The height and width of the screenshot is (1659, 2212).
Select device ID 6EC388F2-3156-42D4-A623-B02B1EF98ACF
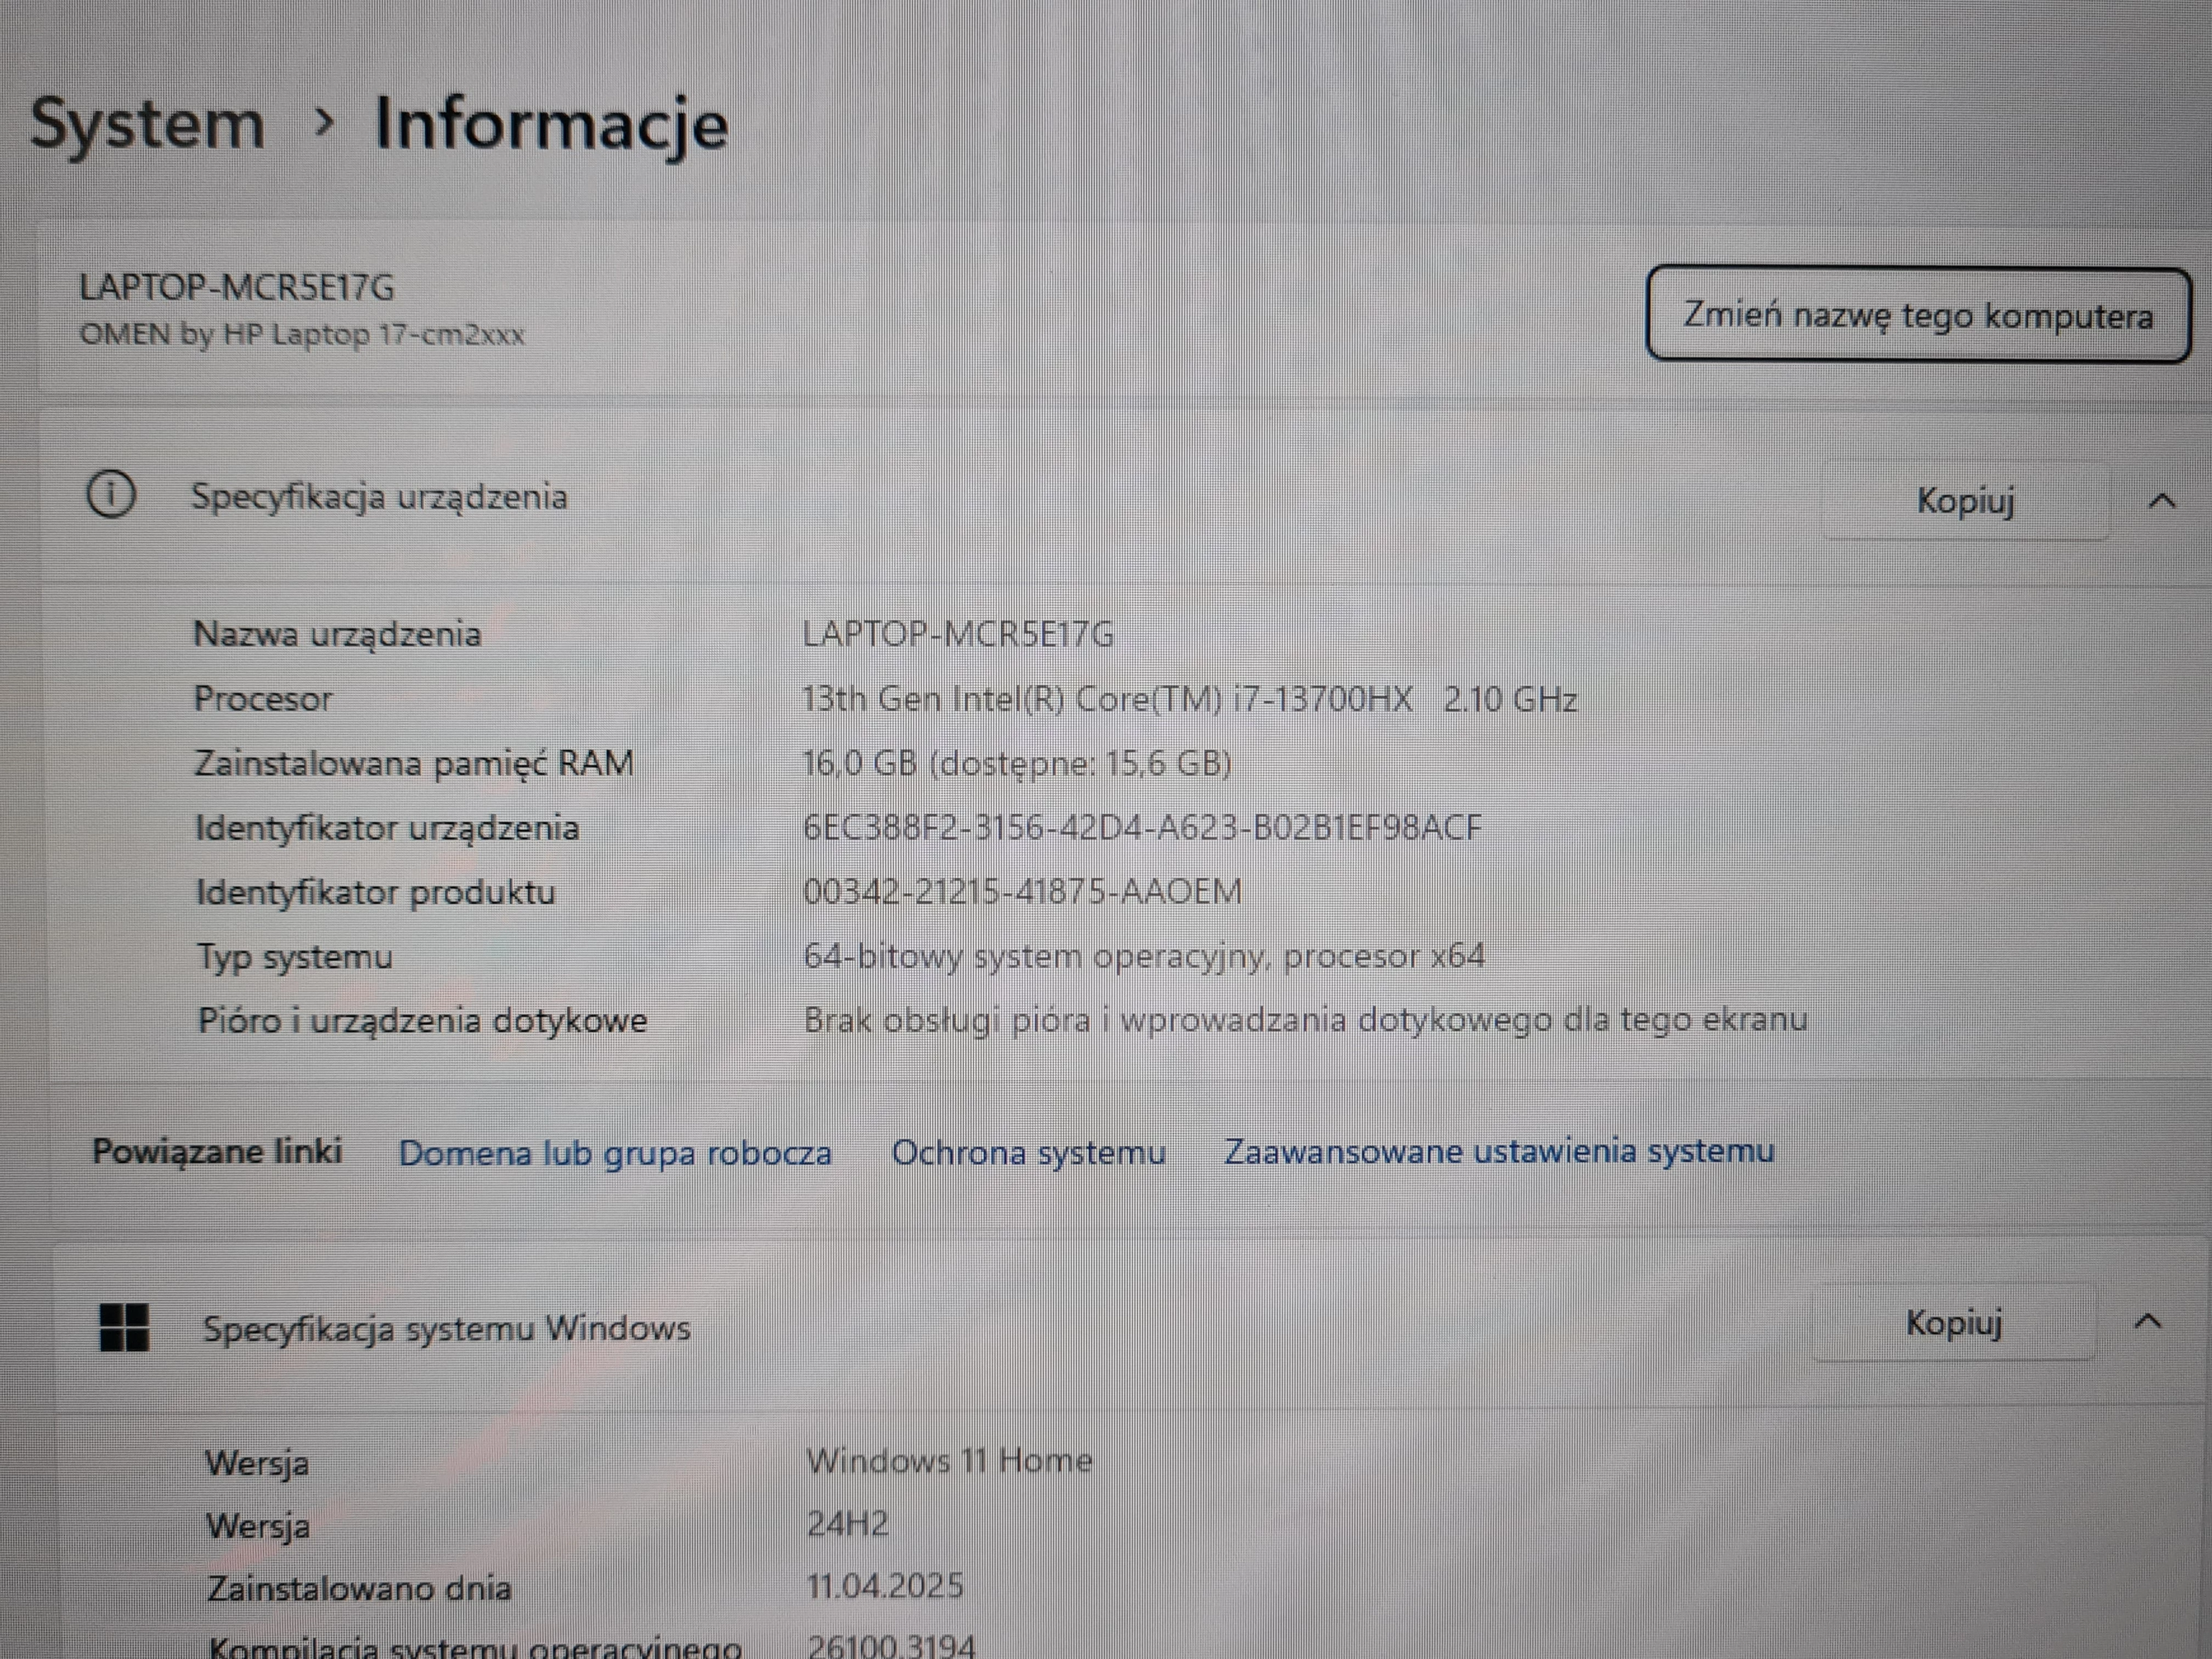coord(1142,828)
